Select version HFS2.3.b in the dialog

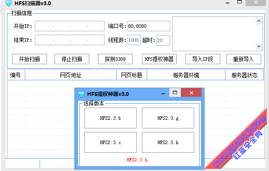(x=111, y=118)
